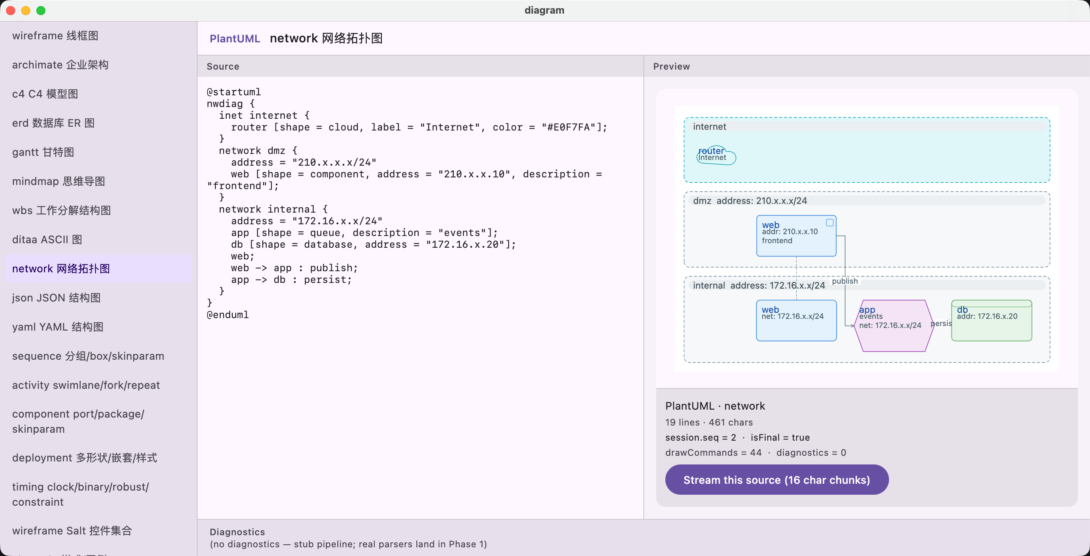This screenshot has height=556, width=1090.
Task: Click the @startuml line in source
Action: tap(234, 92)
